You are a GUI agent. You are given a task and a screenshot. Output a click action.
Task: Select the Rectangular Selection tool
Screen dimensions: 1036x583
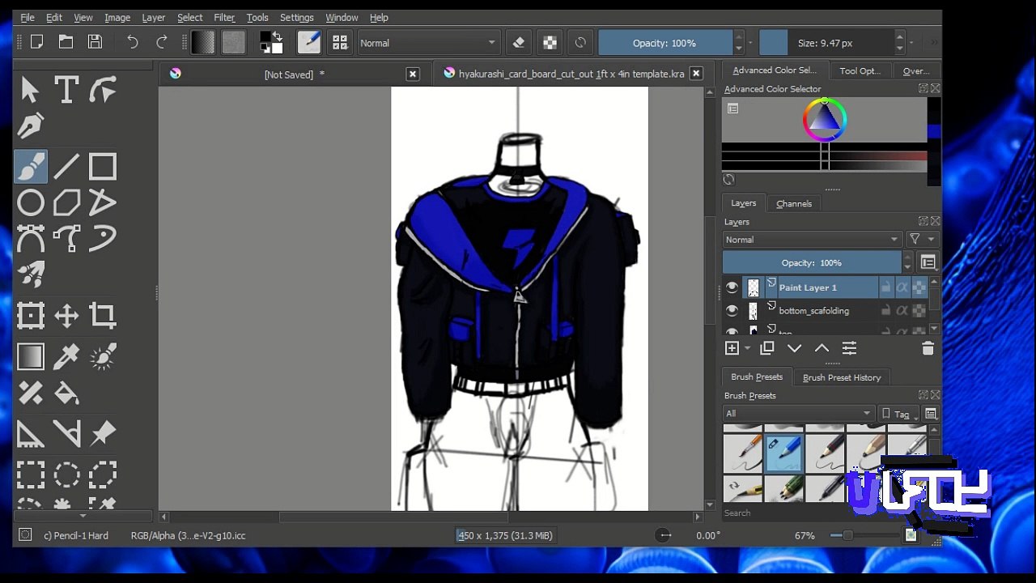pyautogui.click(x=31, y=474)
